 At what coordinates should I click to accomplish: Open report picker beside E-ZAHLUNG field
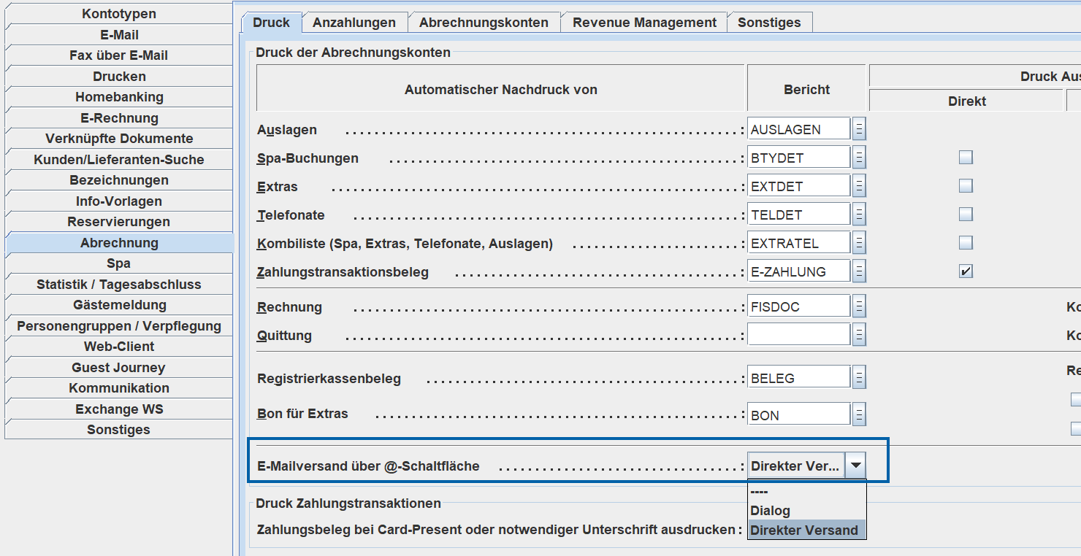(x=860, y=271)
